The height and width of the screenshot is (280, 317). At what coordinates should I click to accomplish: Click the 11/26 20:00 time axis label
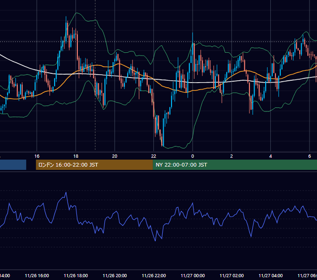click(115, 276)
